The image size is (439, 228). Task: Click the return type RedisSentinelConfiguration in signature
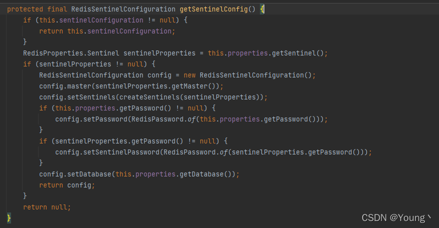point(123,9)
